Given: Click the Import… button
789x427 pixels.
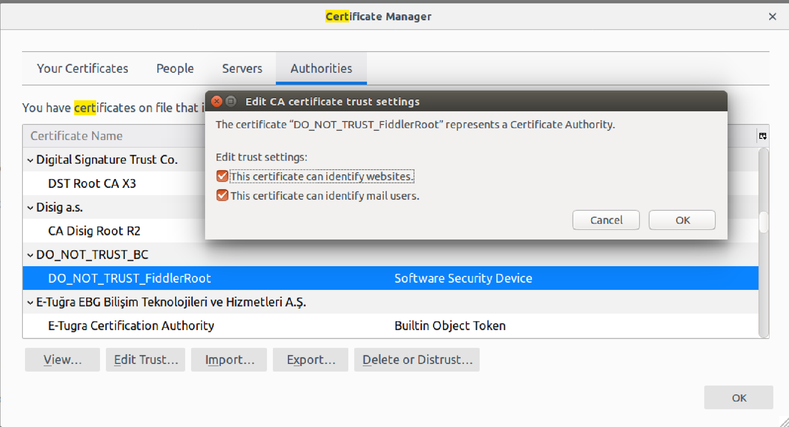Looking at the screenshot, I should click(229, 360).
